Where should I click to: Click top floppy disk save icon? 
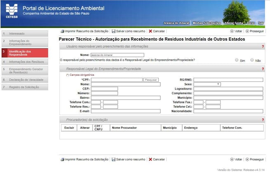pyautogui.click(x=113, y=31)
